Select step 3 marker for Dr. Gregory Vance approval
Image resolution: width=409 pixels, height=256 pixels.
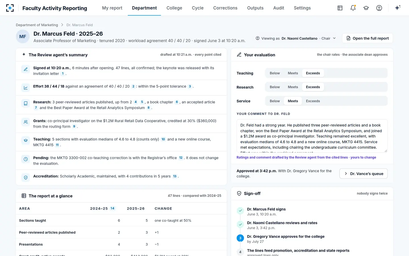click(240, 238)
